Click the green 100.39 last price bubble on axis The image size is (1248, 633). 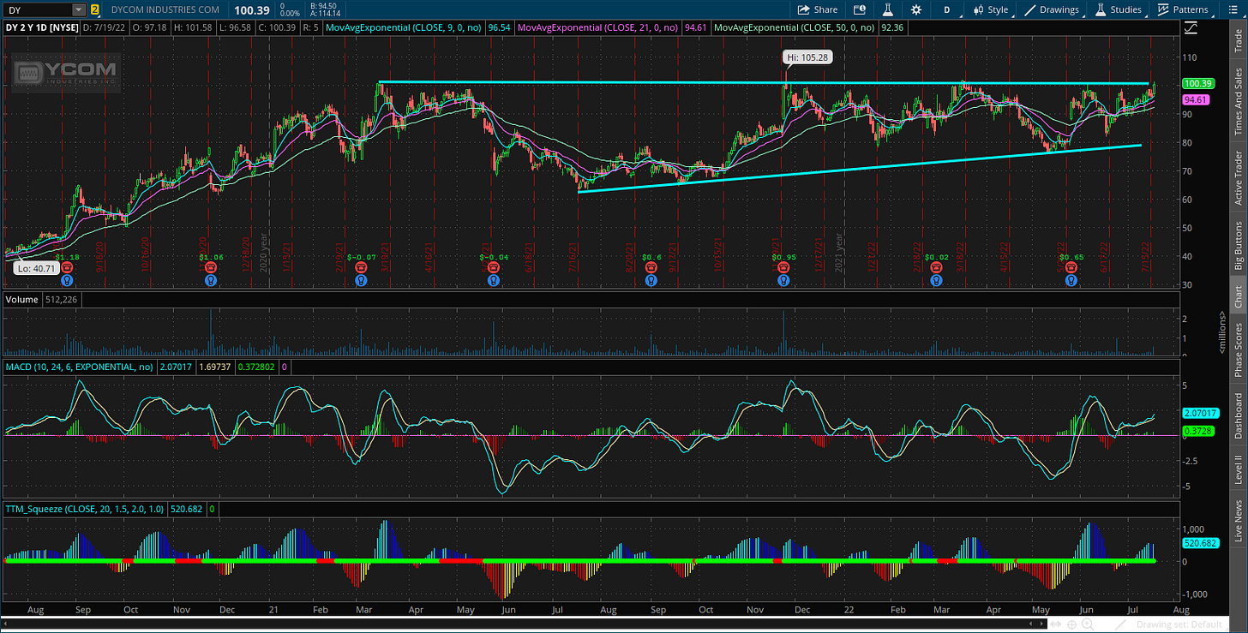pos(1197,83)
